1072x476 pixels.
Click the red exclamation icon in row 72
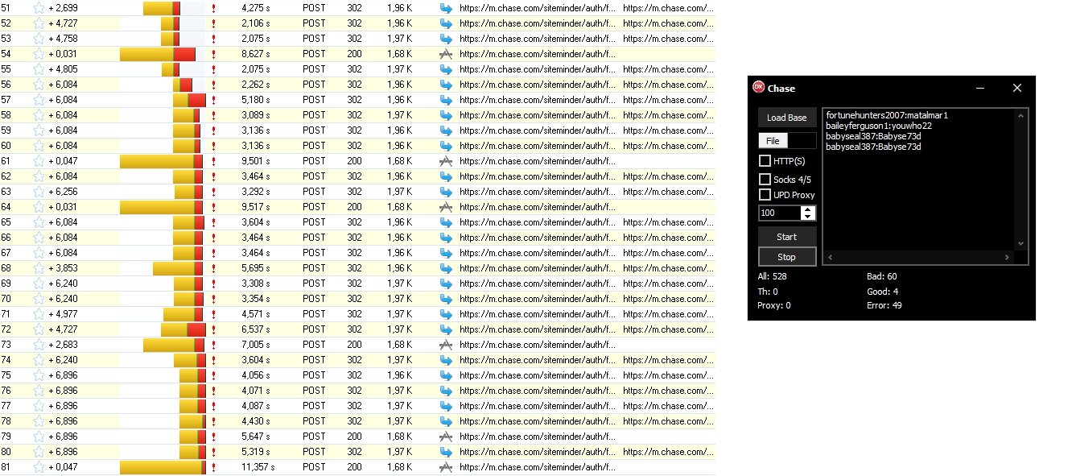[213, 329]
